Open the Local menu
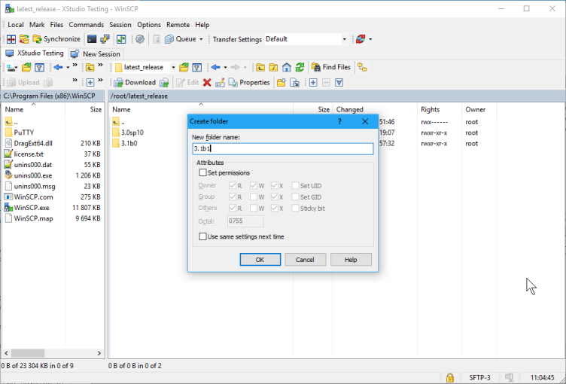Screen dimensions: 566x384 pyautogui.click(x=16, y=25)
